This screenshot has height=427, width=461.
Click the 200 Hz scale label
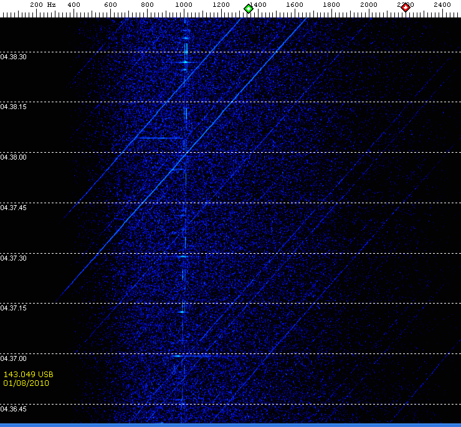click(43, 5)
